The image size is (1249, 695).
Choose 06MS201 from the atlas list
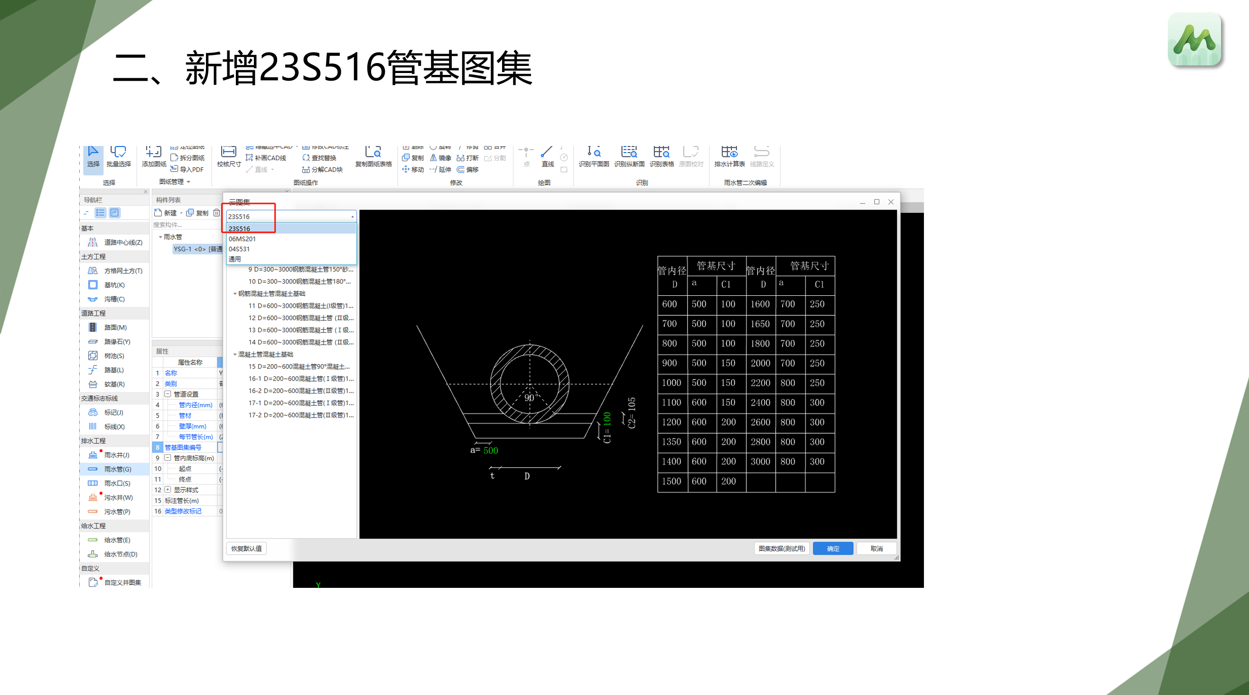242,239
